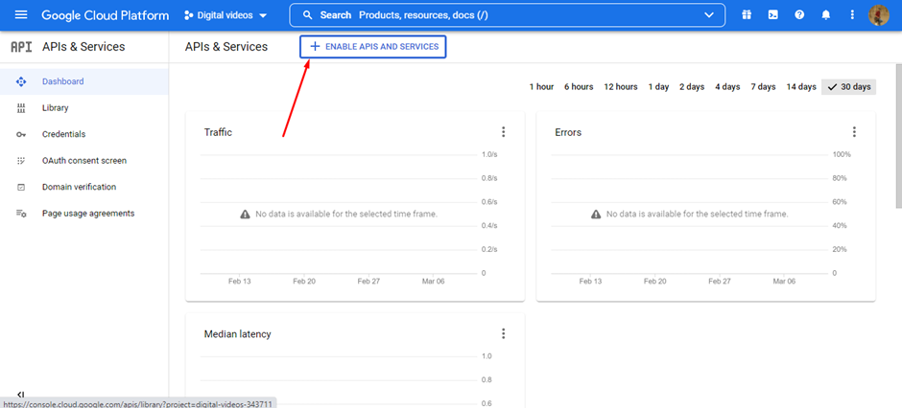Select the 1 day time range
The image size is (902, 408).
(658, 87)
